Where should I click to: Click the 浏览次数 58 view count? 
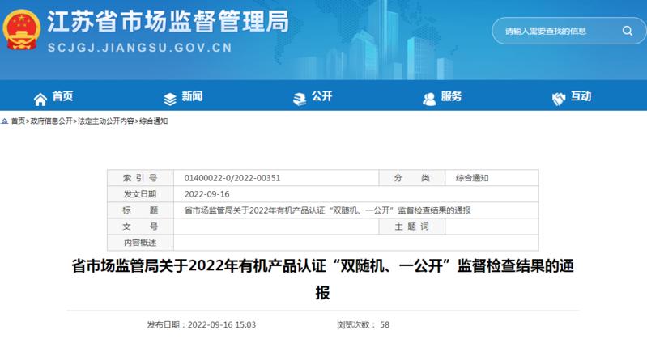point(363,325)
